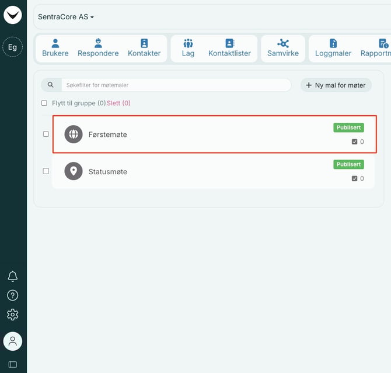The height and width of the screenshot is (373, 391).
Task: Tick the checkbox beside Førstemøte
Action: (x=46, y=134)
